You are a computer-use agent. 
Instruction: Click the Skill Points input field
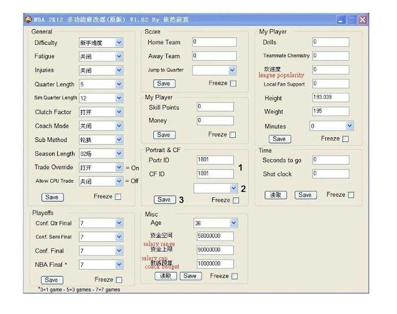click(215, 107)
